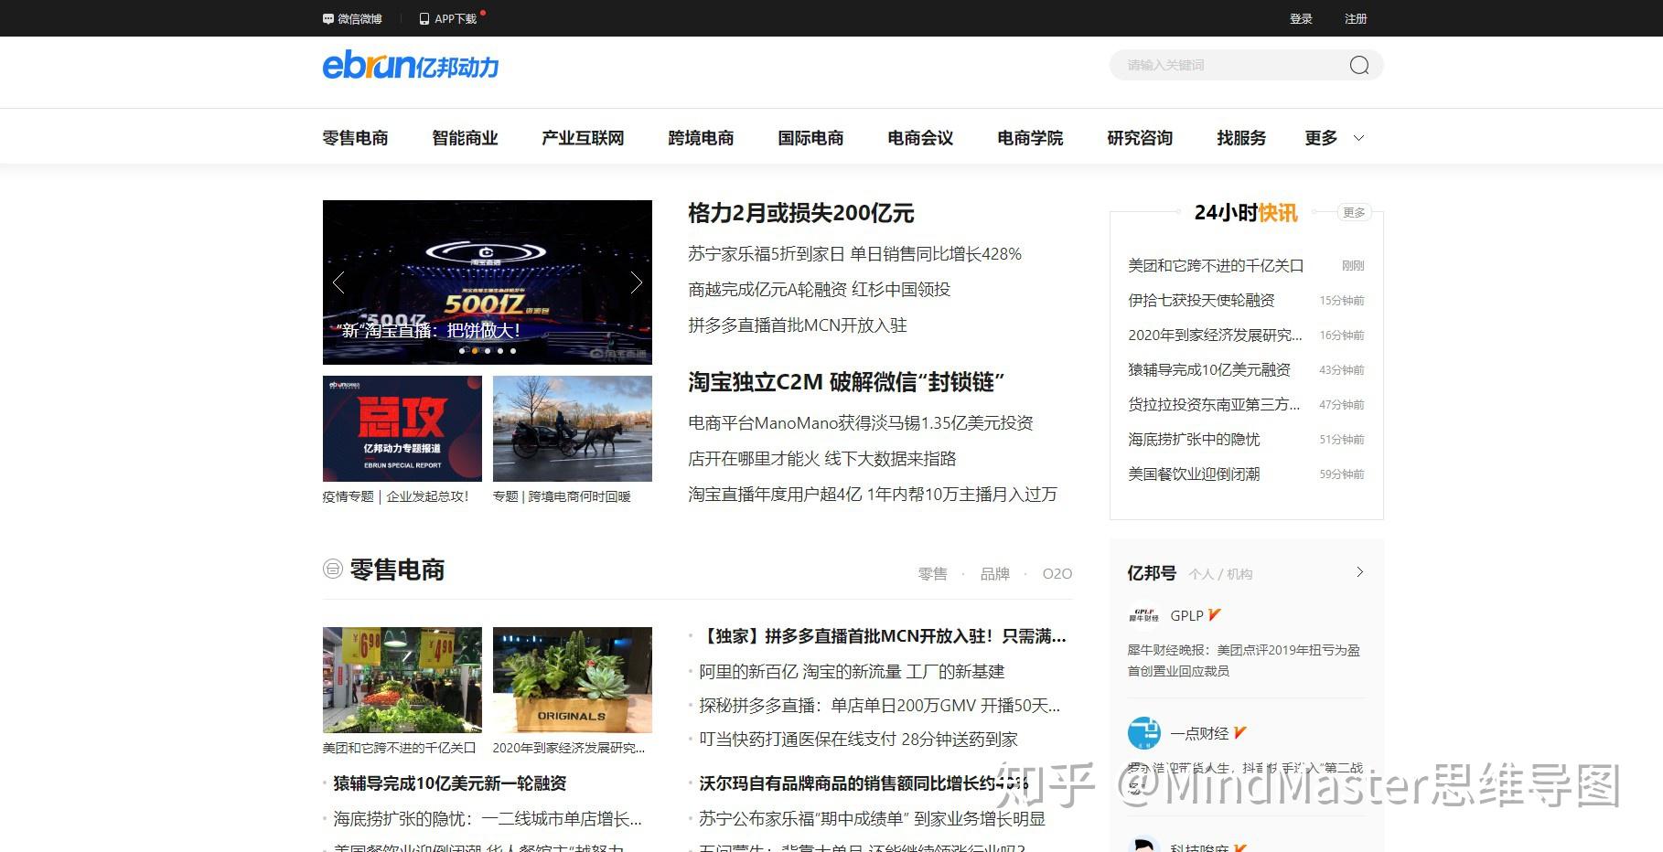Open the main carousel banner image
The image size is (1663, 852).
(x=488, y=282)
